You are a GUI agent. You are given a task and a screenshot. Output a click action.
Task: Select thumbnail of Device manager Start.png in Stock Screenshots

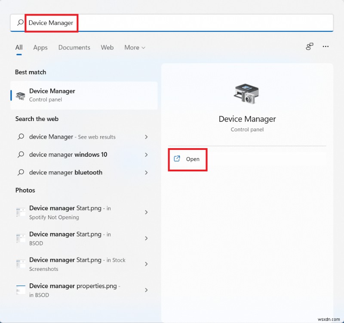[x=21, y=264]
